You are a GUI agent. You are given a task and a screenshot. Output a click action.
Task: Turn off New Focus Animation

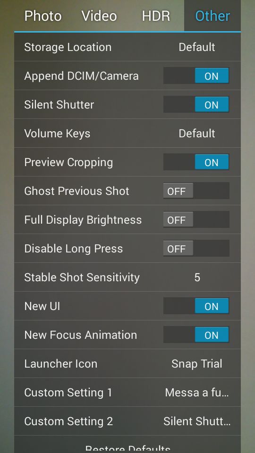pos(196,335)
